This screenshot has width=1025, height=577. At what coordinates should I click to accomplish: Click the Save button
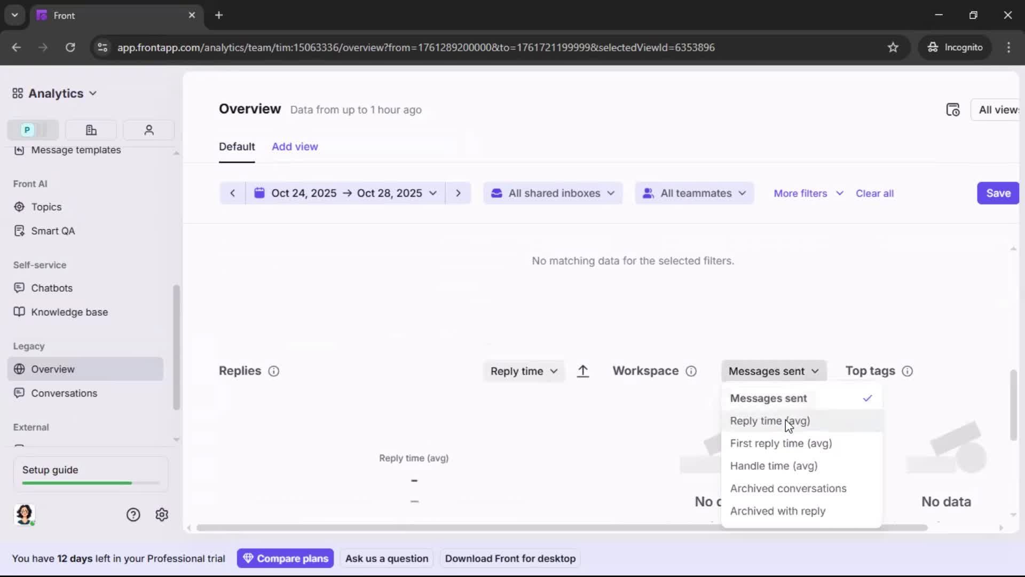point(998,193)
